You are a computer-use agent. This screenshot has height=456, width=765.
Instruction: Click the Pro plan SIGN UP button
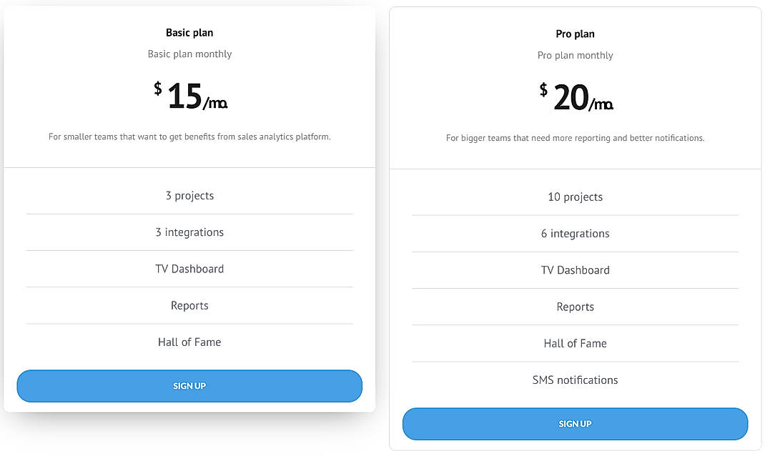[575, 423]
